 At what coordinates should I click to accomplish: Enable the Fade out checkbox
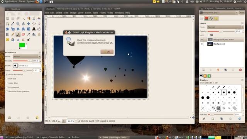[x=7, y=79]
